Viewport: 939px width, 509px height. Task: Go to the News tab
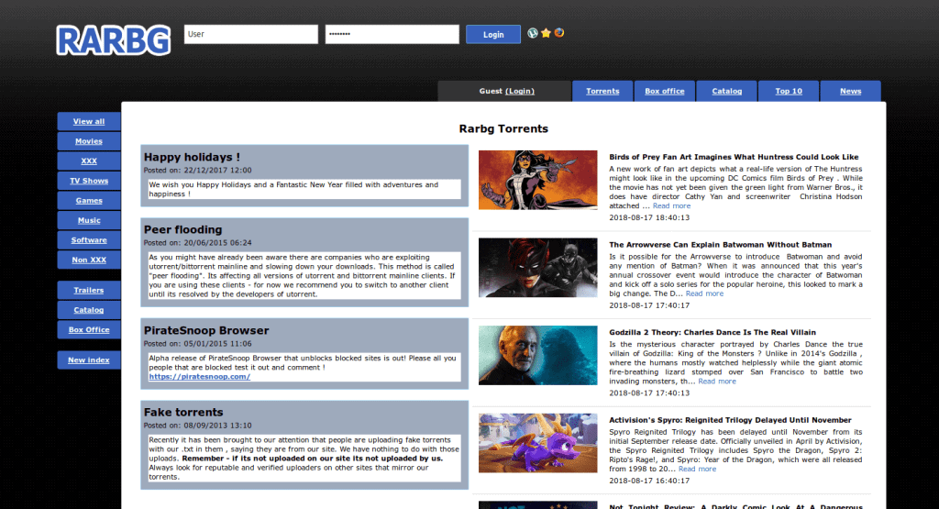(850, 91)
